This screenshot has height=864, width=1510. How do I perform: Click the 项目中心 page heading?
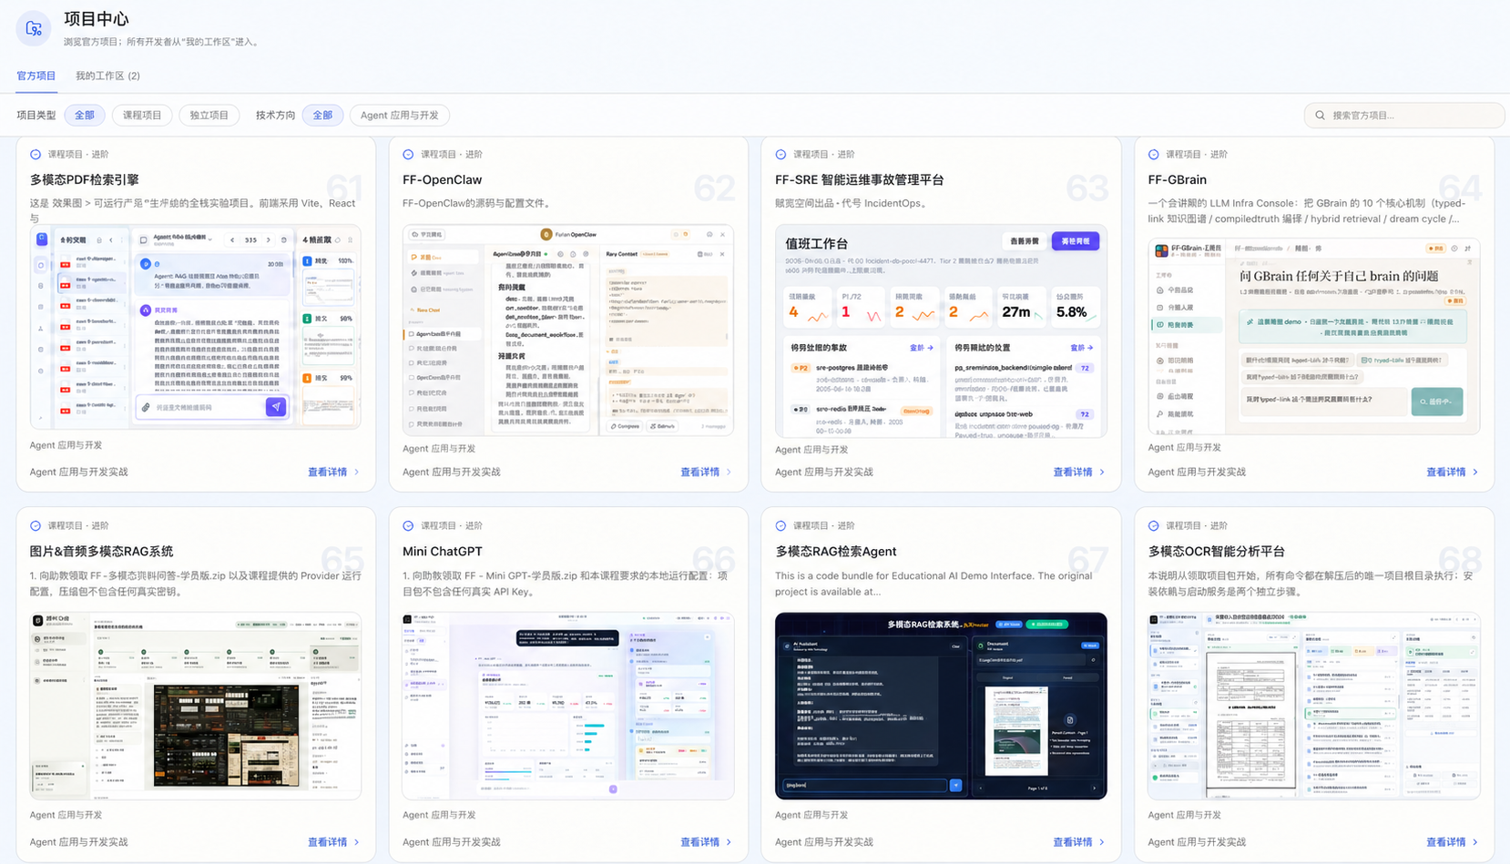(x=97, y=19)
